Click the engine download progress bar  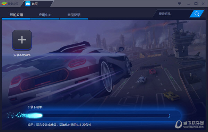98,116
